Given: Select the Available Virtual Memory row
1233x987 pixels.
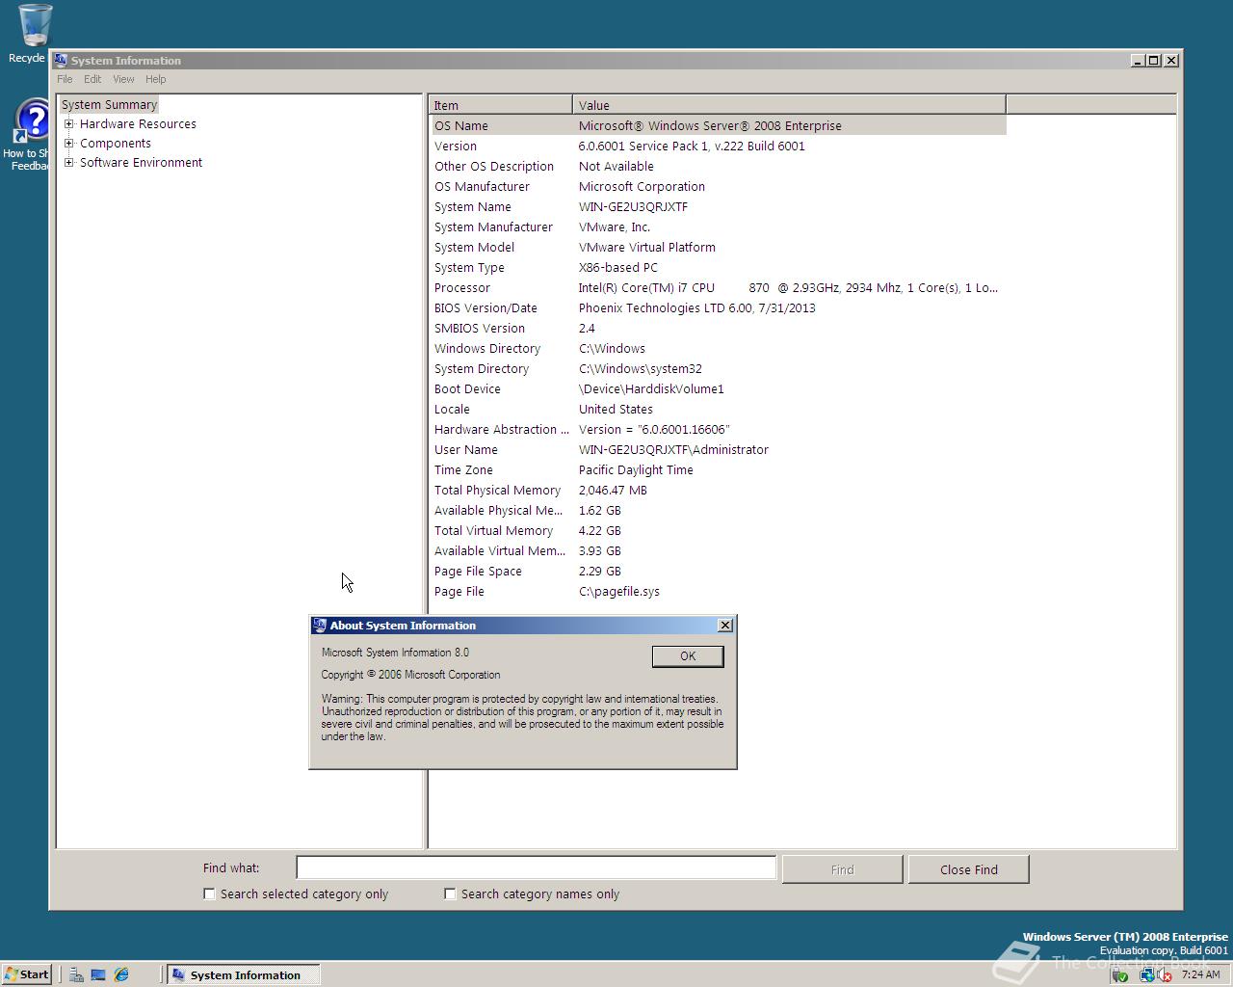Looking at the screenshot, I should coord(718,550).
